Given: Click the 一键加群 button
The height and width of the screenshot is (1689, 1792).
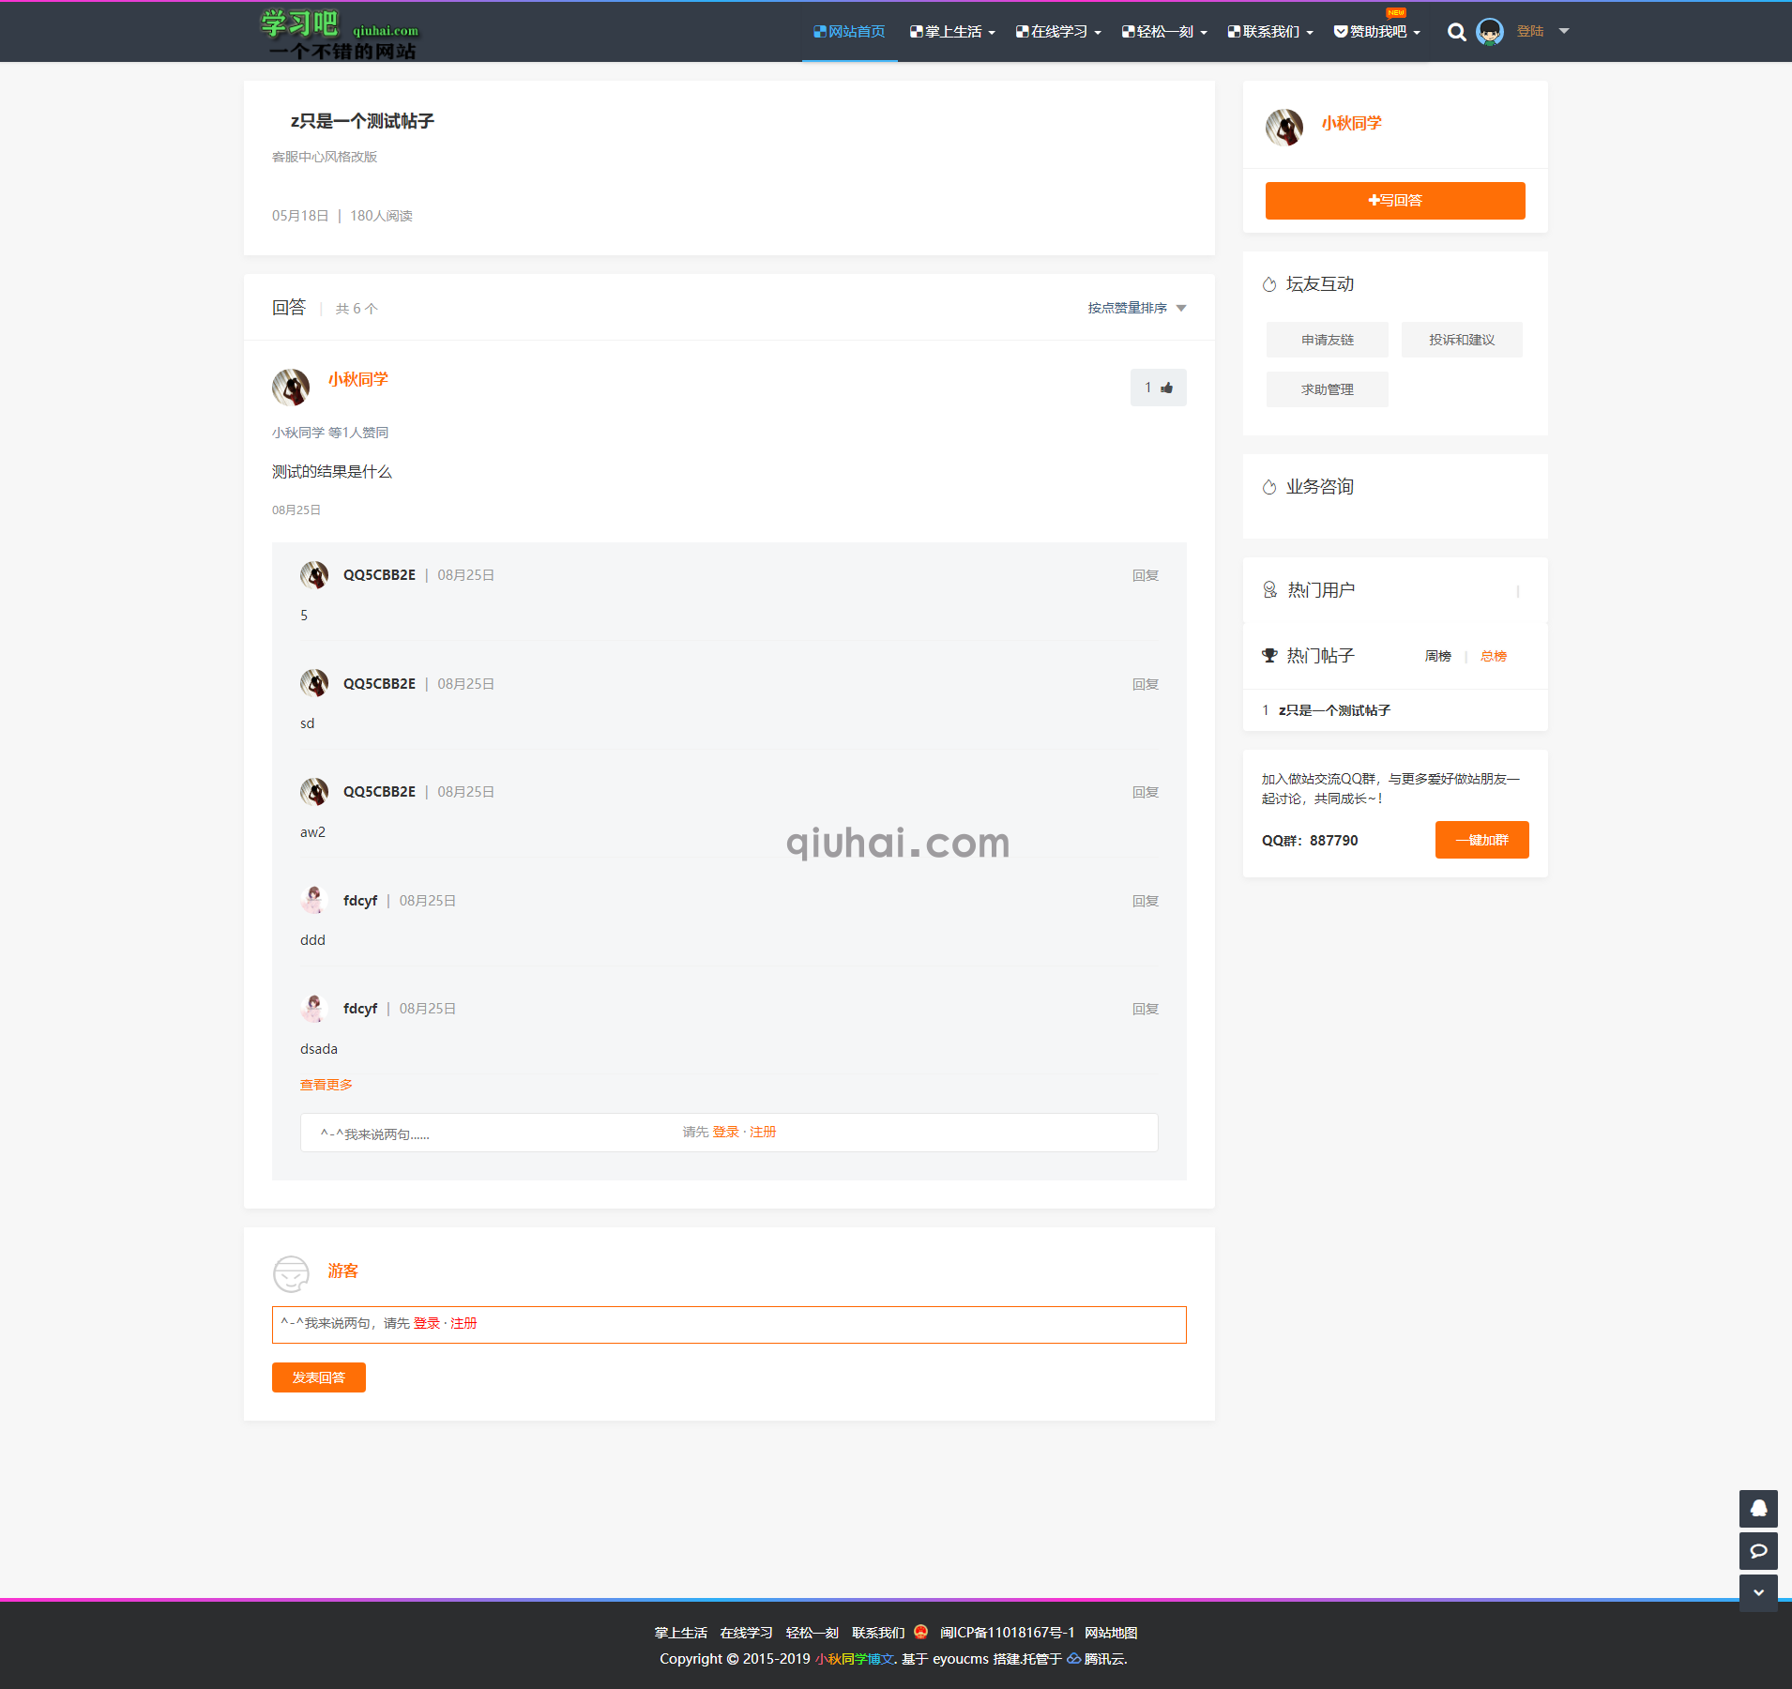Looking at the screenshot, I should [x=1481, y=840].
